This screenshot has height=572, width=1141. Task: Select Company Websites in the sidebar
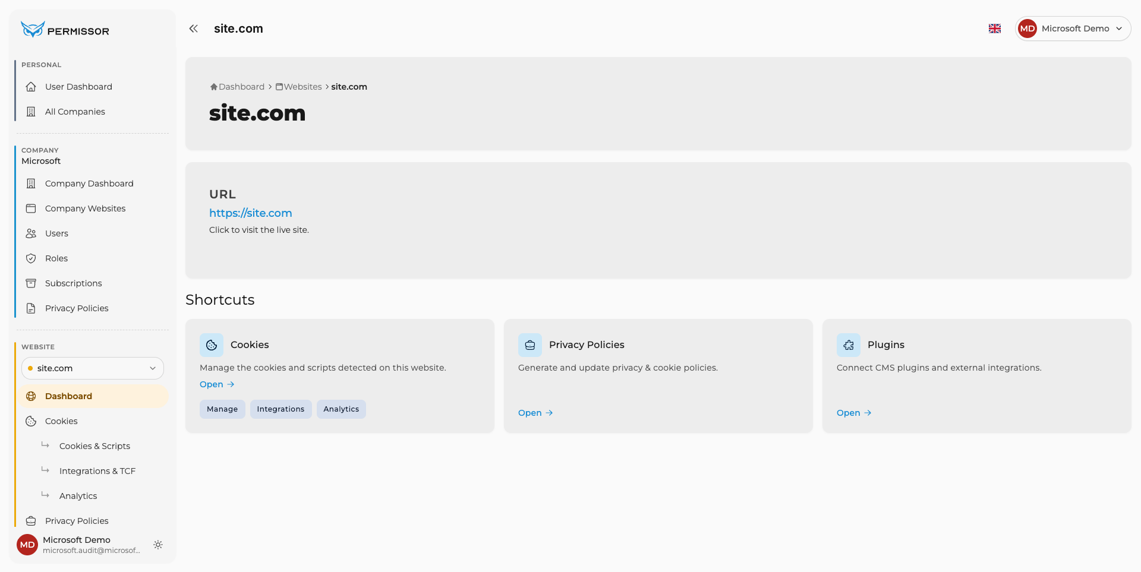(92, 208)
